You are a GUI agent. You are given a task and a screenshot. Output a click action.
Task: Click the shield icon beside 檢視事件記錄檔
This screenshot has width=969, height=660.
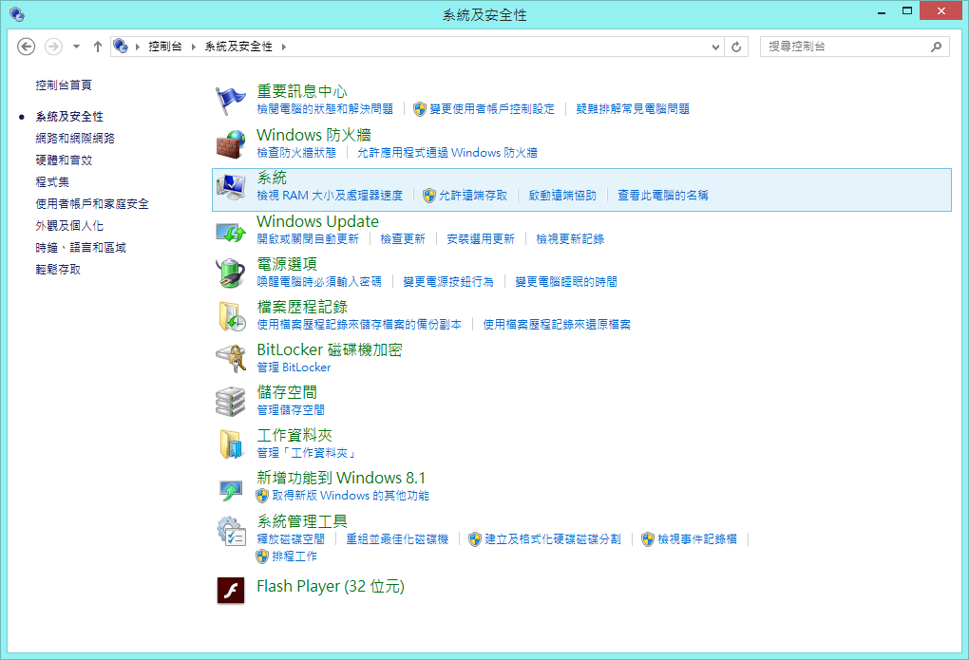tap(648, 539)
